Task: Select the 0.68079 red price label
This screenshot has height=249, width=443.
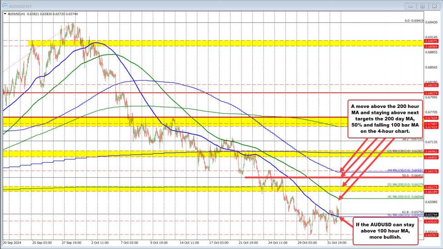Action: pyautogui.click(x=432, y=93)
